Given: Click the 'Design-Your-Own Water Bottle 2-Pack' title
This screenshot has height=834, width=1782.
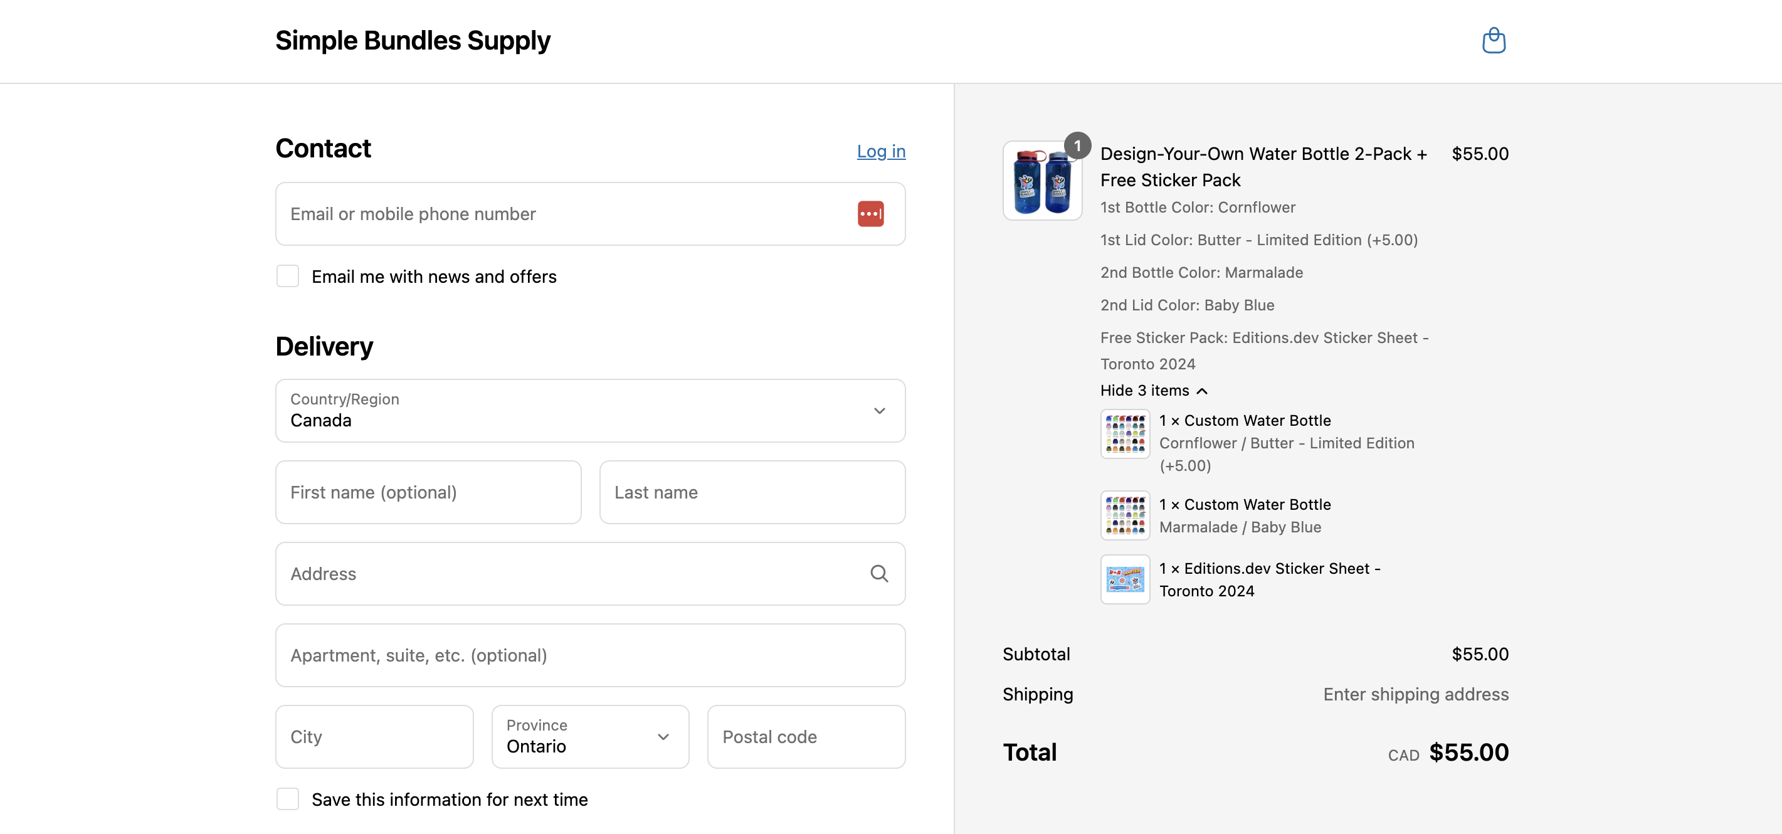Looking at the screenshot, I should (1263, 167).
